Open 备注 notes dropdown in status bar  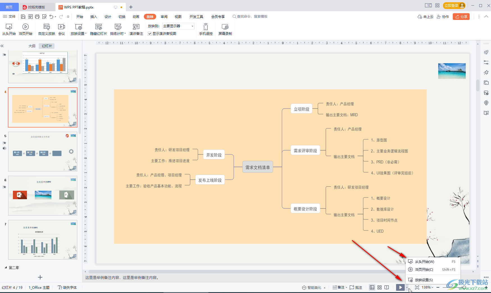pos(340,287)
